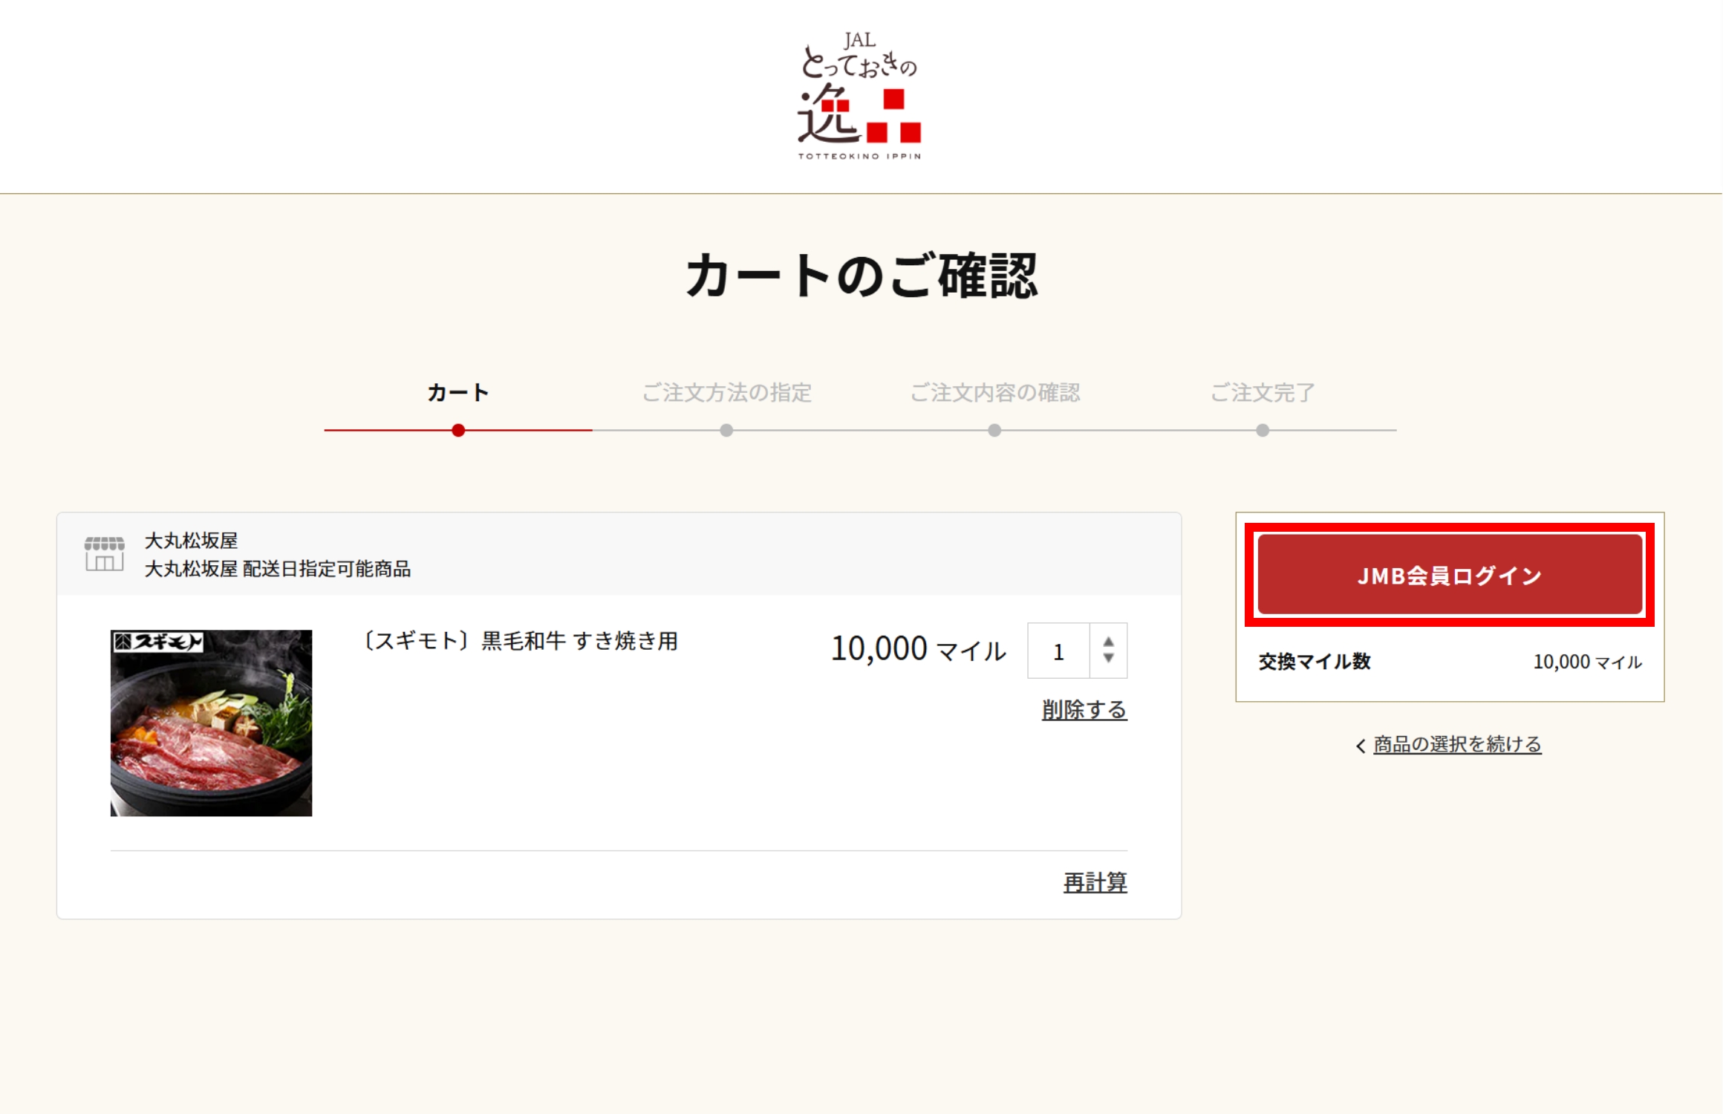
Task: Click the store icon beside 大丸松坂屋
Action: coord(104,554)
